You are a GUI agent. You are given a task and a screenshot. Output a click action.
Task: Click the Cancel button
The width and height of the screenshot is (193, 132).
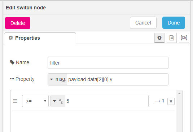click(143, 23)
